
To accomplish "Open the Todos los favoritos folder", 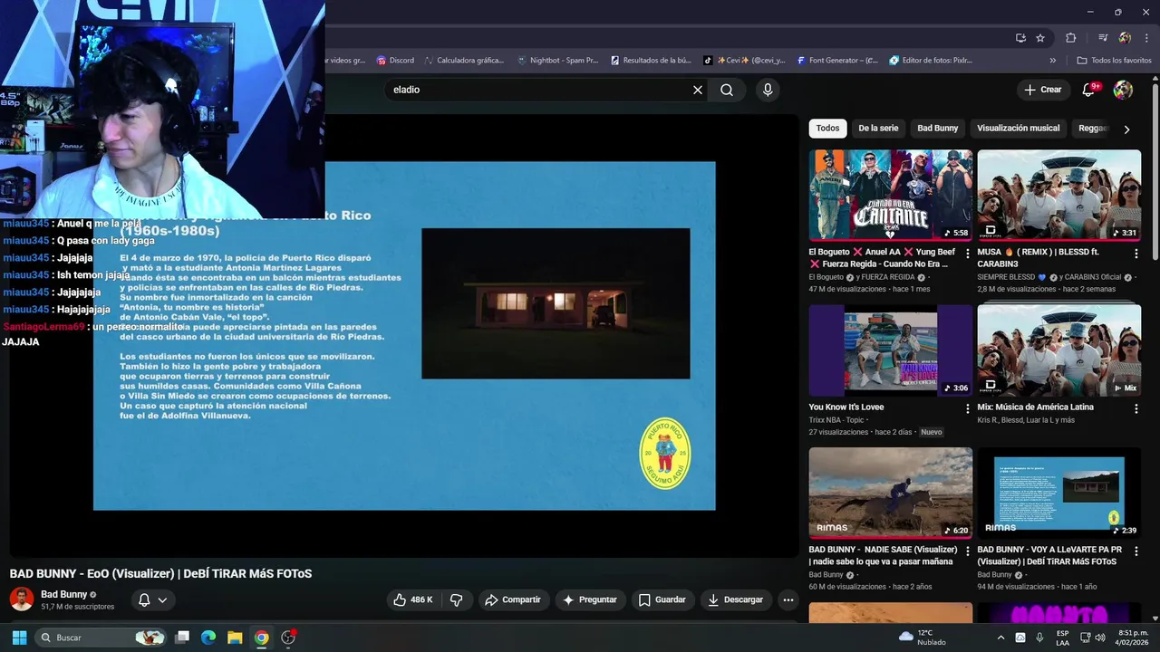I will point(1114,61).
